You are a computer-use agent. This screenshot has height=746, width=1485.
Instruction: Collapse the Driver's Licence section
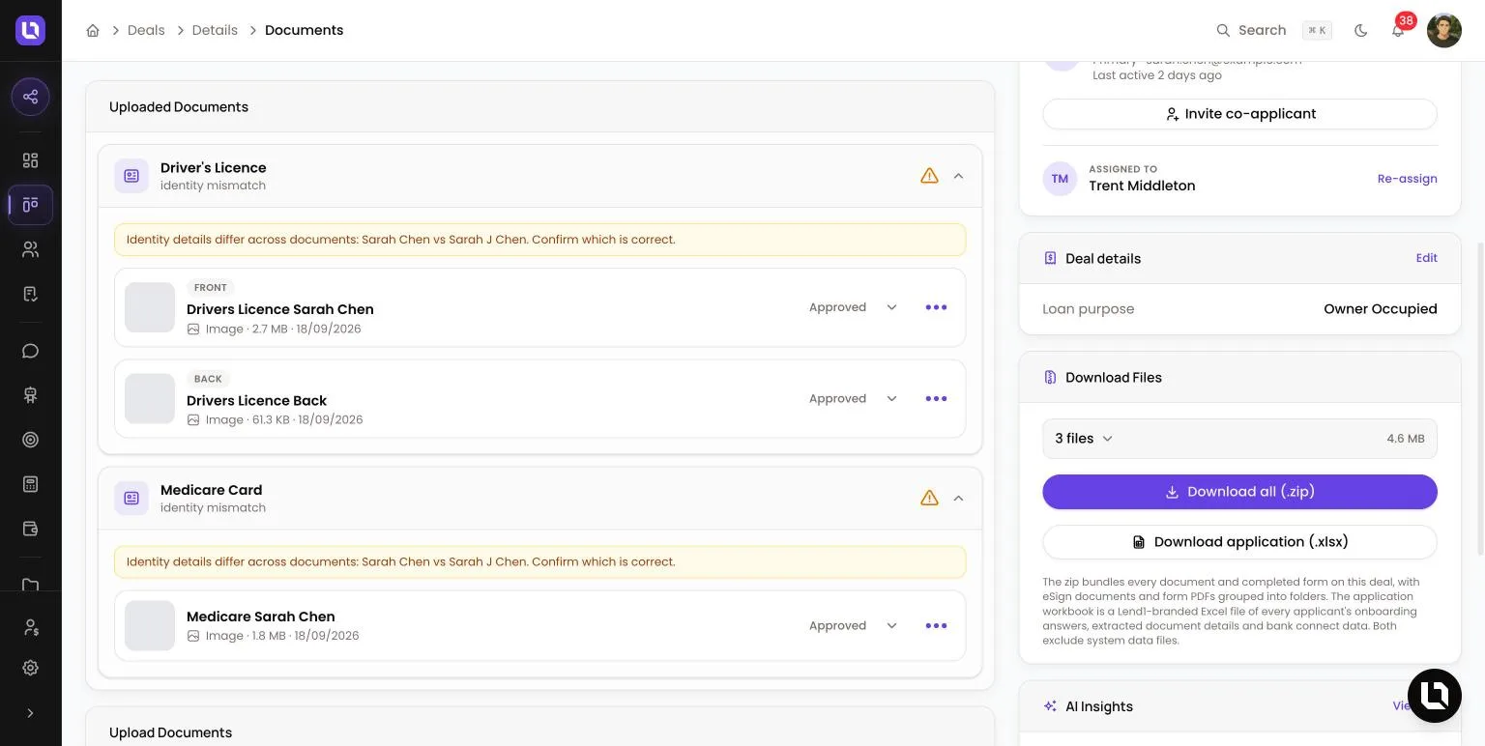(958, 176)
